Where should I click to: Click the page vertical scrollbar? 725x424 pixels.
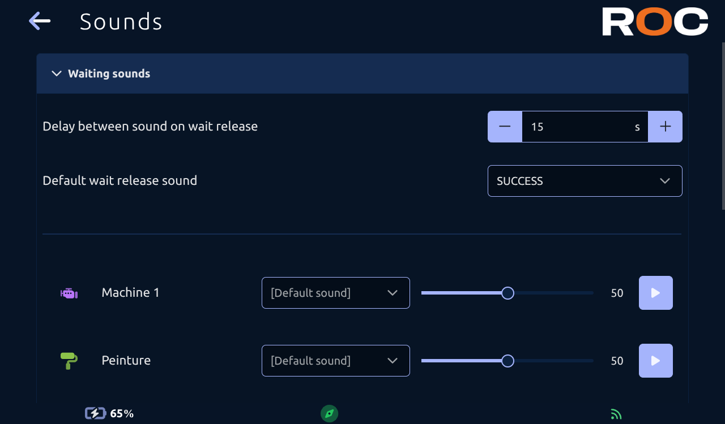(x=723, y=126)
